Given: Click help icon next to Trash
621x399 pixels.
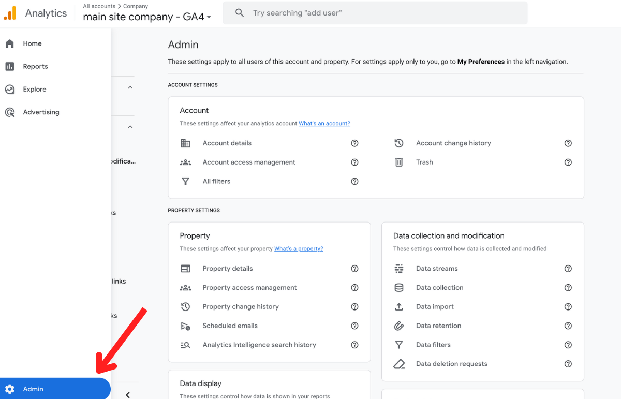Looking at the screenshot, I should click(568, 162).
